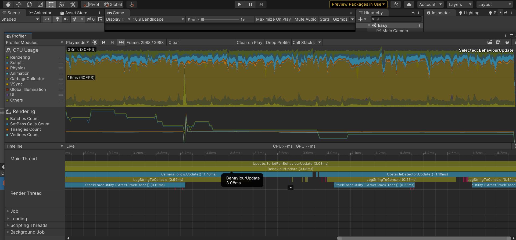Open the Cloud services icon
The width and height of the screenshot is (516, 240).
click(x=409, y=4)
